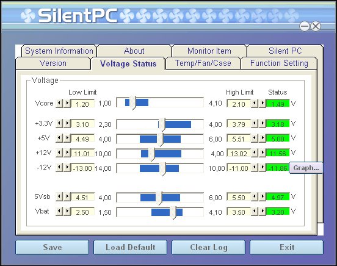Select the Voltage Status tab
The height and width of the screenshot is (266, 337).
[128, 63]
